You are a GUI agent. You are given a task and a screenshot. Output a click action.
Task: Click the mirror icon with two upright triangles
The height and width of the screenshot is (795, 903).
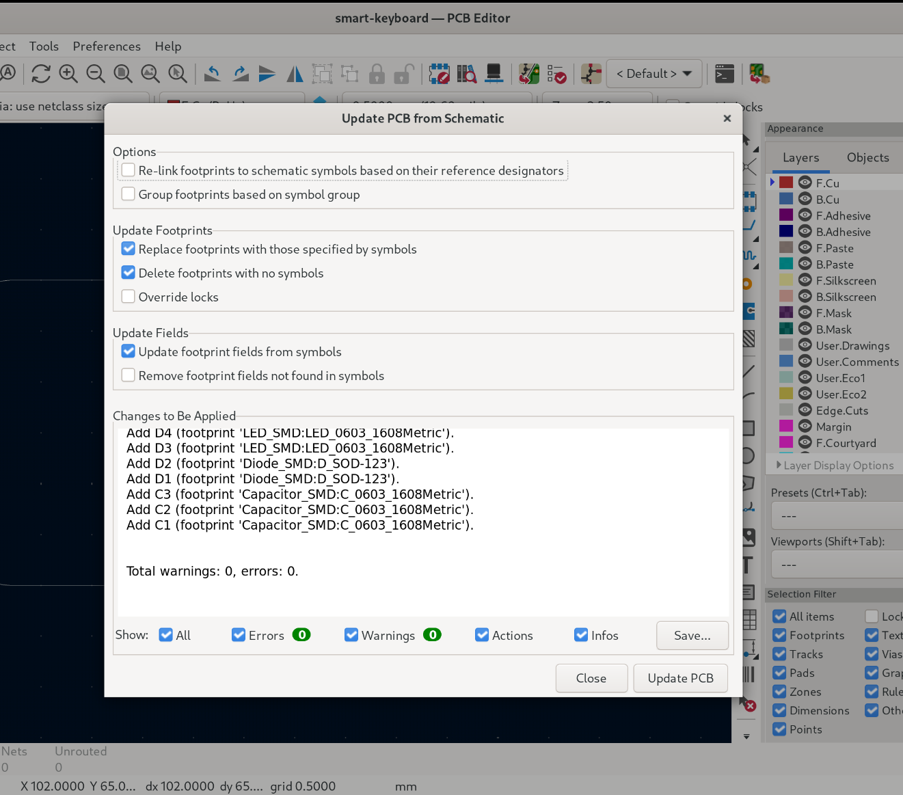pos(295,73)
